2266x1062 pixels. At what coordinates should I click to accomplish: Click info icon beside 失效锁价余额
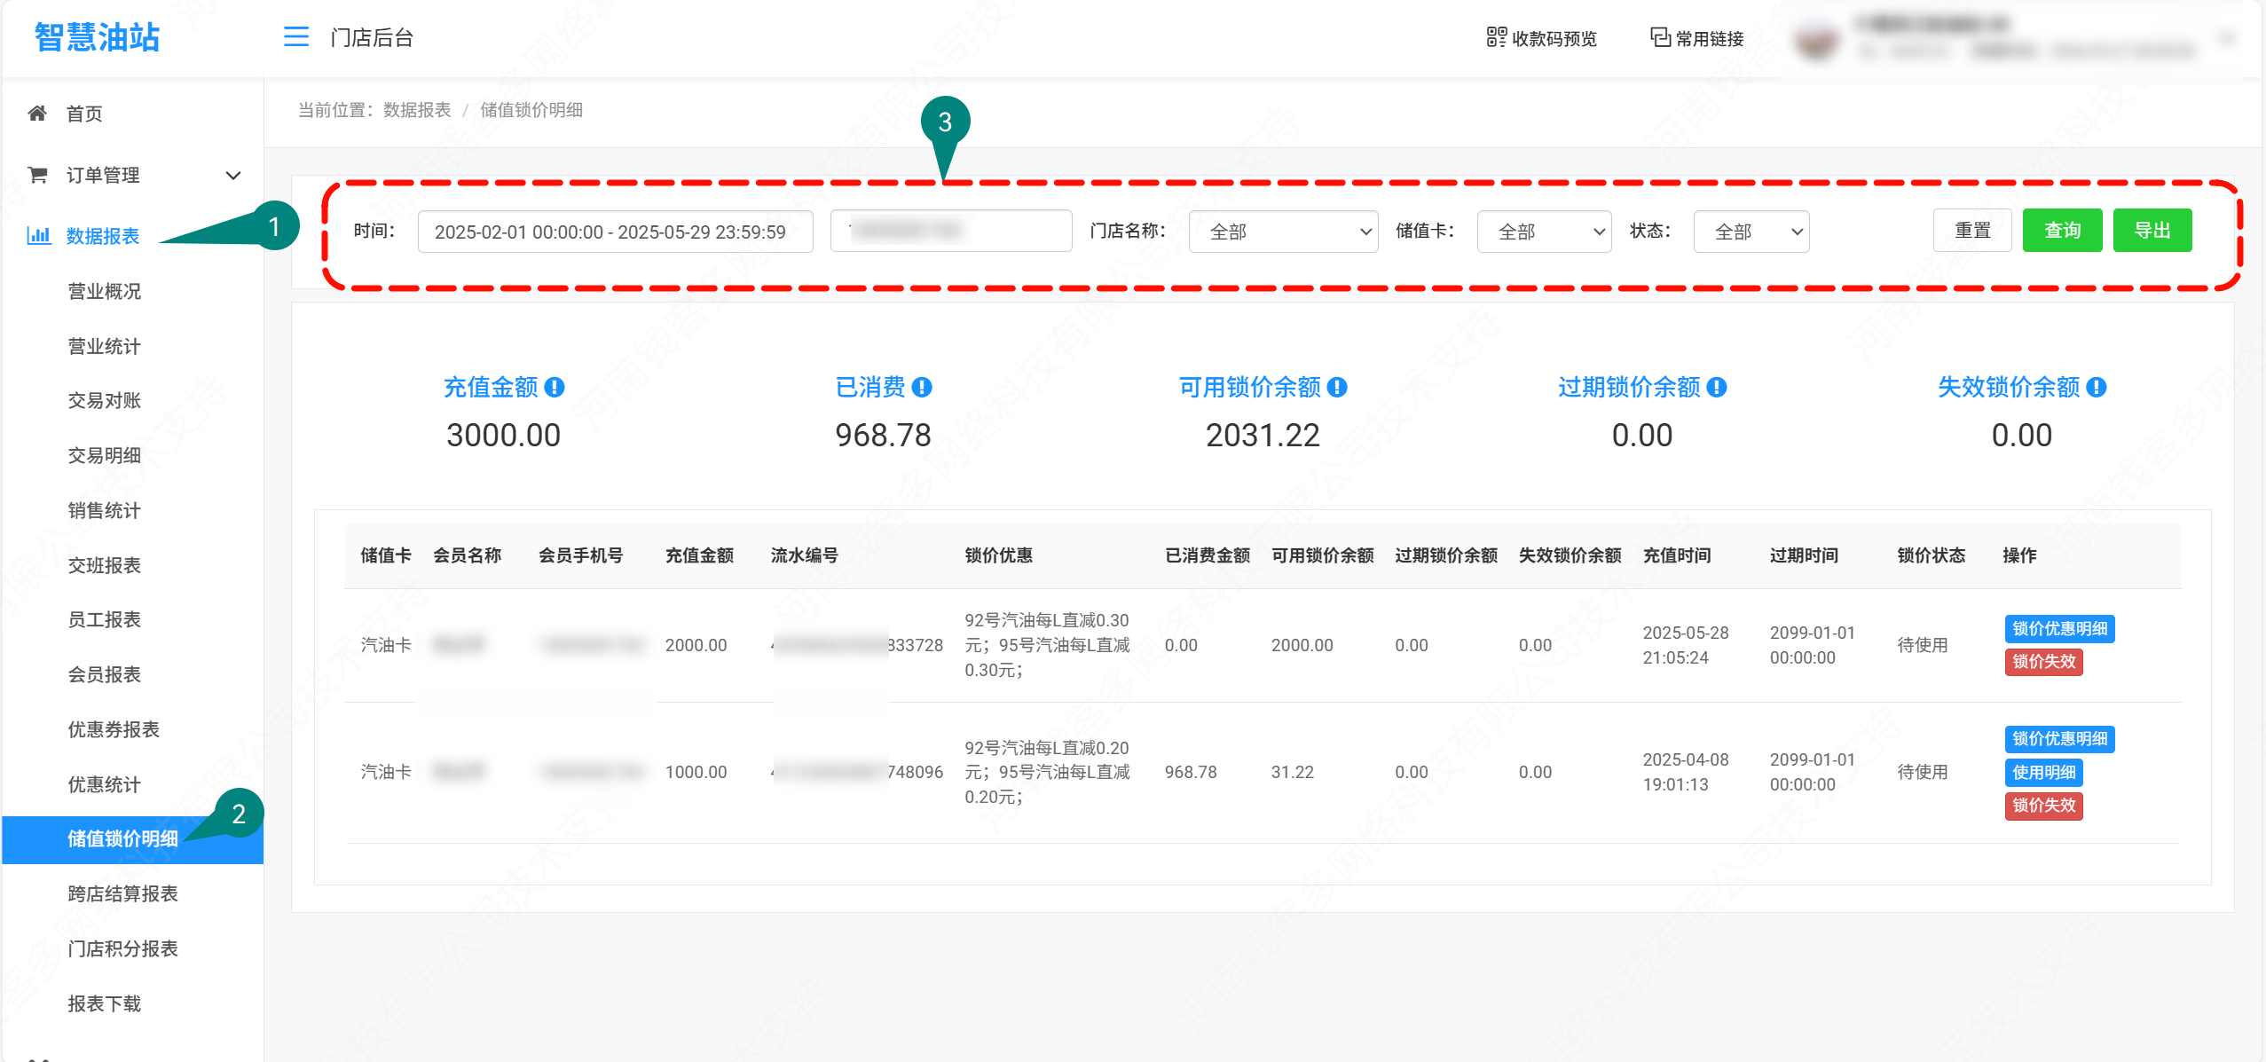[2097, 388]
